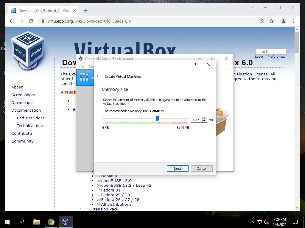Reload the page in Chrome
The width and height of the screenshot is (305, 228).
point(31,21)
